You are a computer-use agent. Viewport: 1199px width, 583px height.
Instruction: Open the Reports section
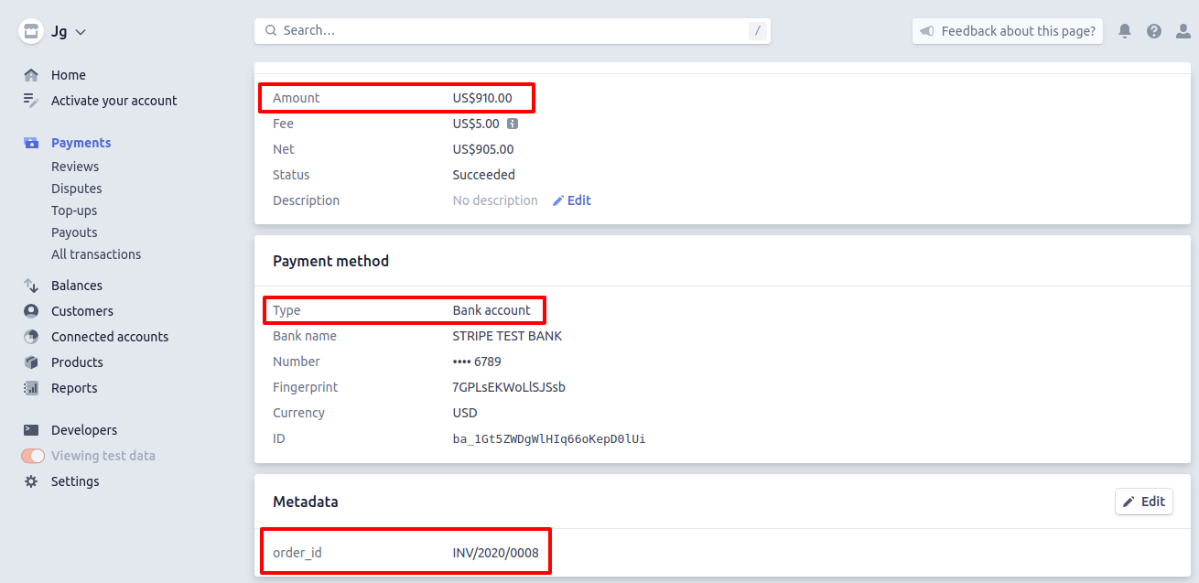click(x=74, y=388)
